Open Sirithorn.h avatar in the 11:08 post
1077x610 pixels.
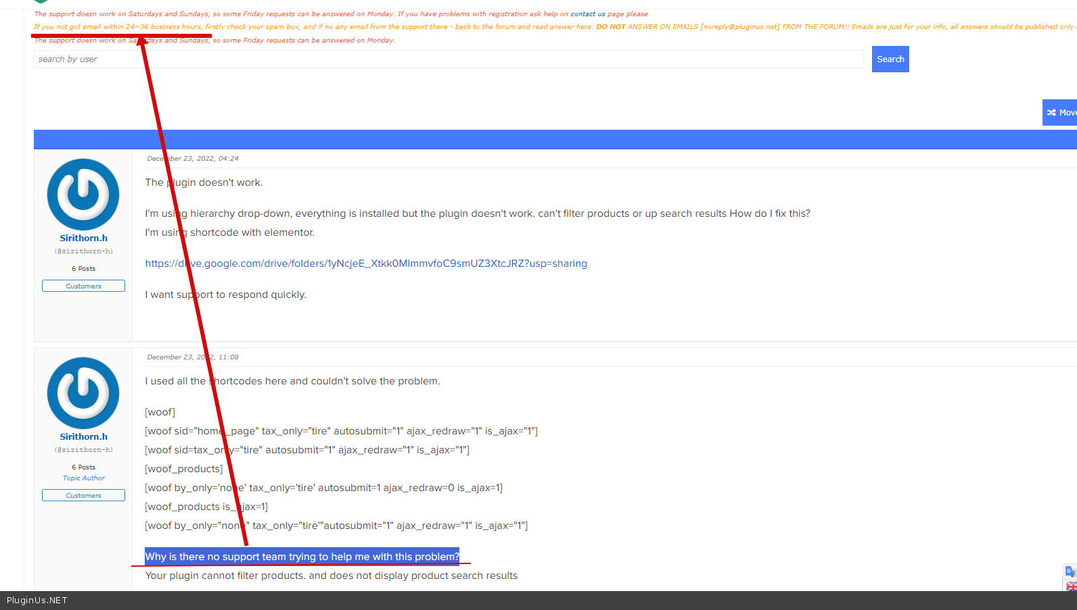click(x=83, y=393)
